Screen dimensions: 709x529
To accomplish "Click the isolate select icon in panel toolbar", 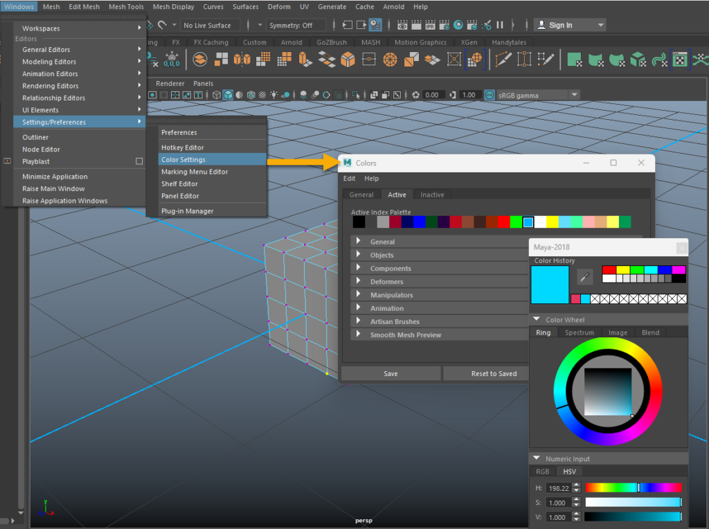I will [357, 95].
